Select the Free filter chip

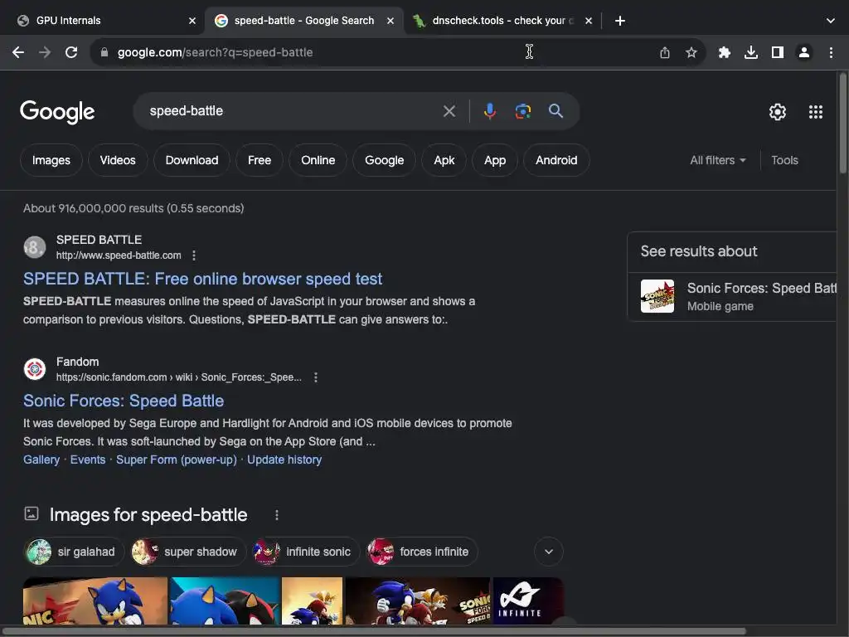click(x=260, y=160)
